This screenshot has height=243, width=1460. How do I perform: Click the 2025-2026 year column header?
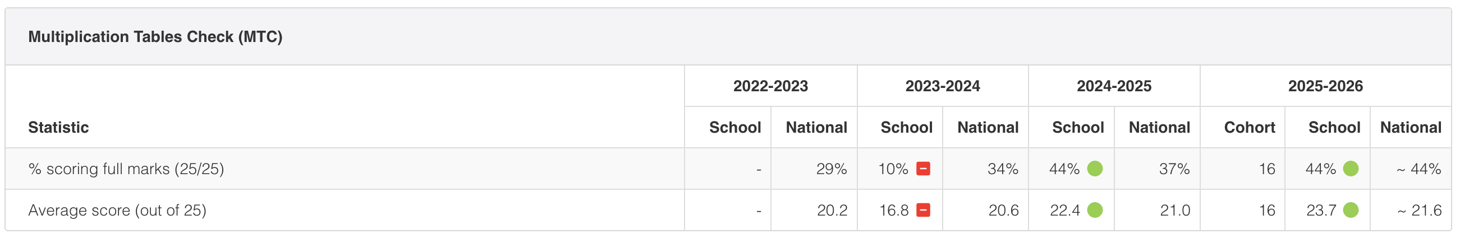tap(1326, 86)
